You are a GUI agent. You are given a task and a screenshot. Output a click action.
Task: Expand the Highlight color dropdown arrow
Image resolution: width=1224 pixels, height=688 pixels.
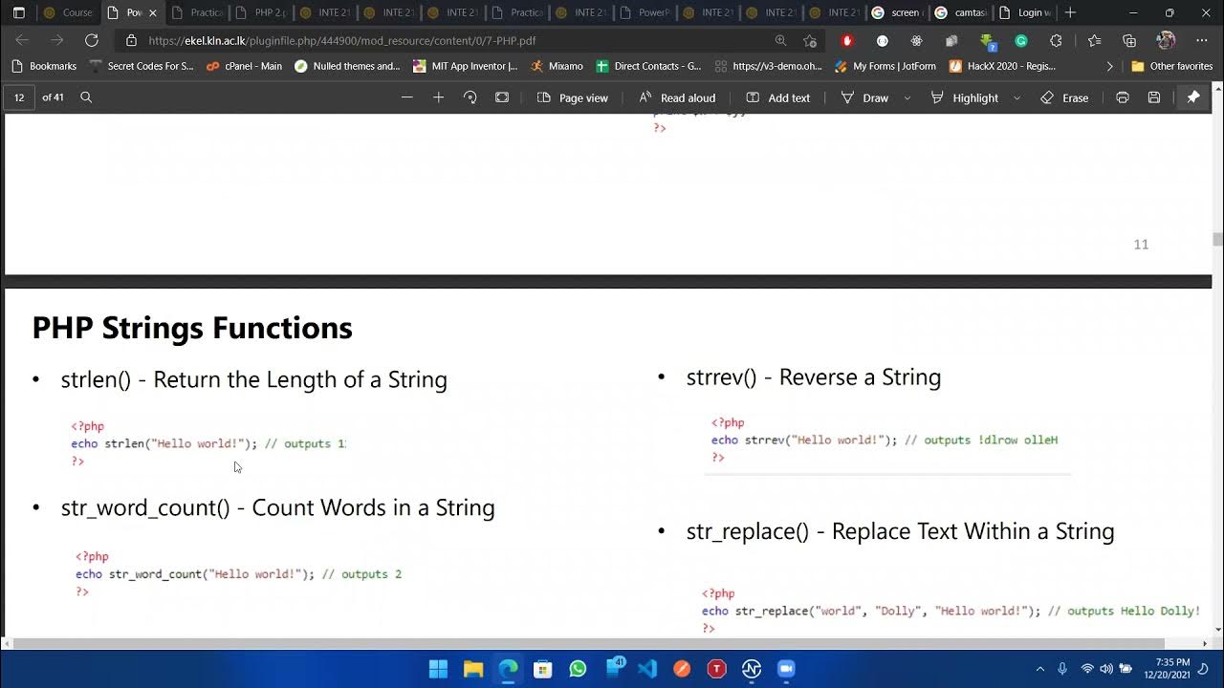coord(1016,97)
